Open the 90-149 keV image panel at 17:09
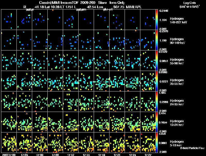The width and height of the screenshot is (206, 156). coord(55,40)
